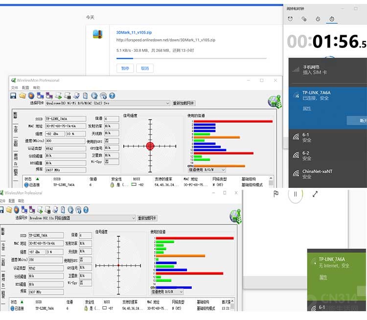367x320 pixels.
Task: Click yellow folder icon in lower WirelessMon toolbar
Action: [x=9, y=210]
